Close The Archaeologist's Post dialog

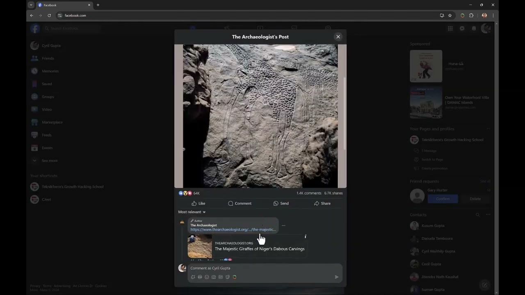(x=338, y=36)
